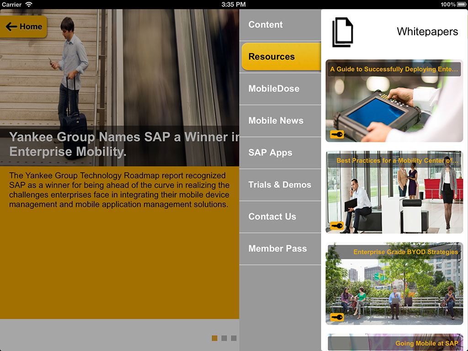Click the Whitepapers heading text
468x351 pixels.
(427, 32)
